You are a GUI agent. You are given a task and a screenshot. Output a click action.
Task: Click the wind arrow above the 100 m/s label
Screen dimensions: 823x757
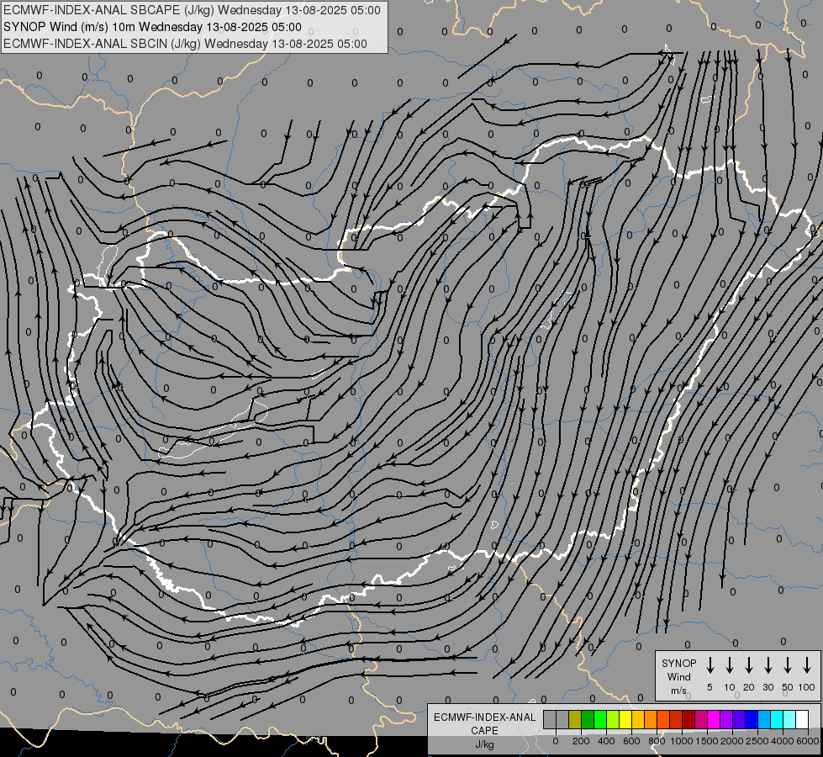click(x=807, y=664)
